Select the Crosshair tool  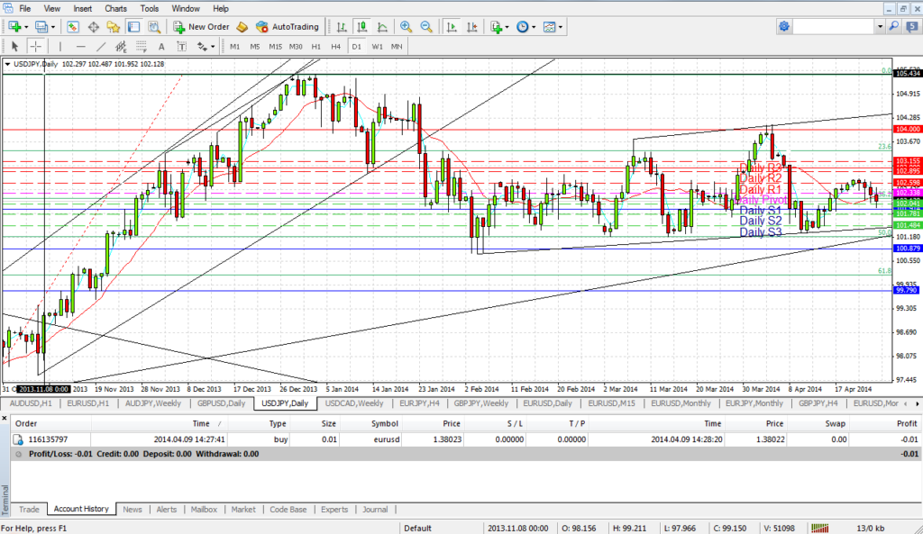tap(35, 46)
